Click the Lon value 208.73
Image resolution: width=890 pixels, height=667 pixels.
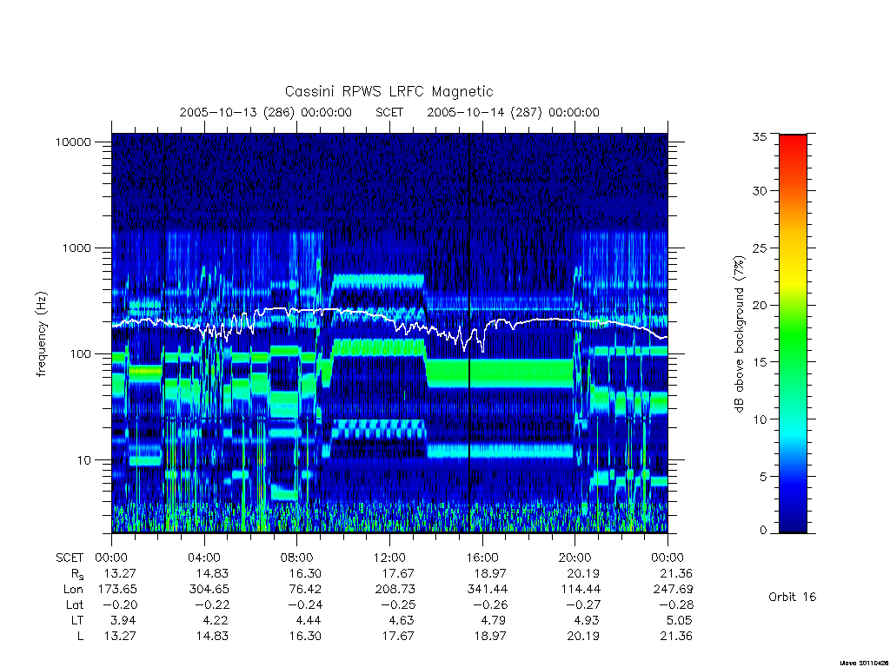click(x=395, y=590)
